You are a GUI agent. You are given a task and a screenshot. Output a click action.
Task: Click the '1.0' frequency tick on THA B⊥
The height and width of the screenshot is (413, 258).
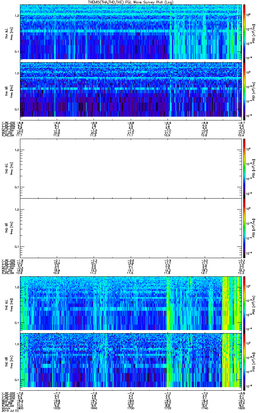point(17,16)
